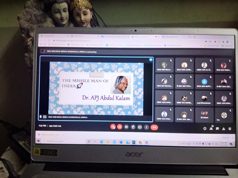Open the Activities panel icon
Screen dimensions: 238x178
click(x=224, y=129)
